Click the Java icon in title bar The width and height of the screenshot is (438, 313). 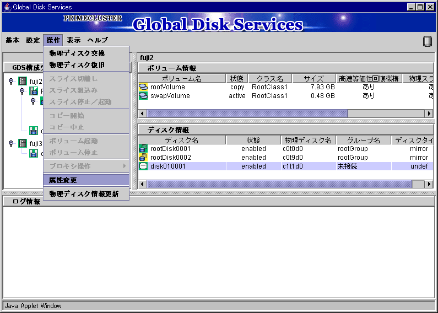point(7,7)
